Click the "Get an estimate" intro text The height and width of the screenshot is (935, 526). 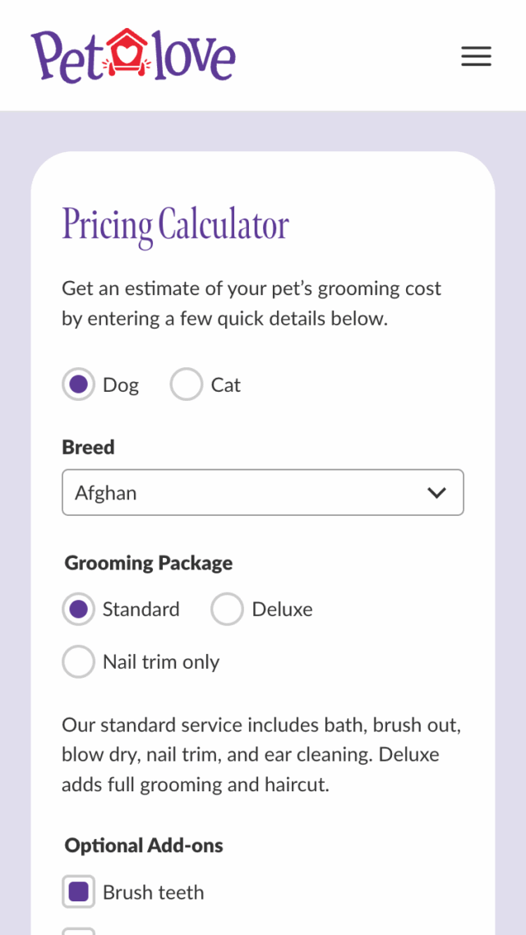[x=251, y=303]
